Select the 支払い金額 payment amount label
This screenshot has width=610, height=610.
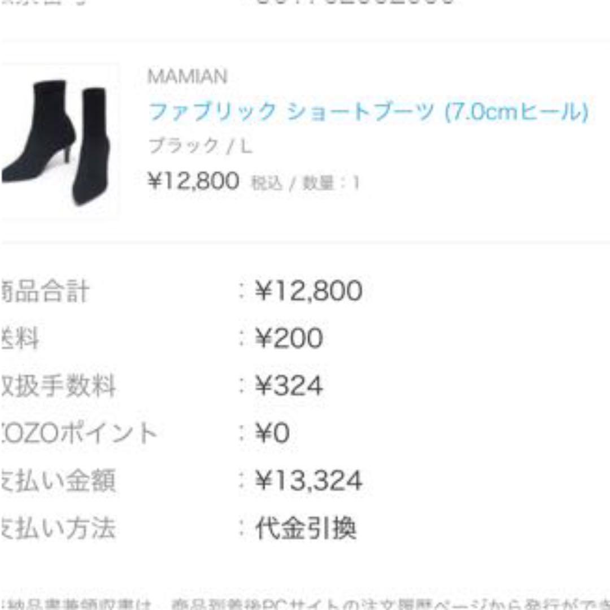[x=58, y=481]
